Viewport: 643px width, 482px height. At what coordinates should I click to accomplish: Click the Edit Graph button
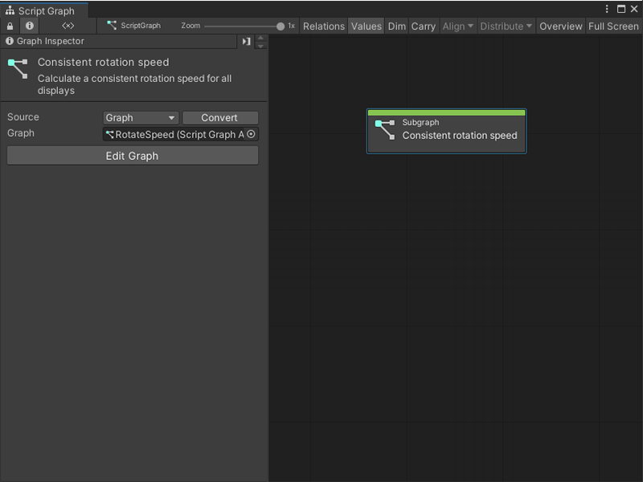(132, 155)
